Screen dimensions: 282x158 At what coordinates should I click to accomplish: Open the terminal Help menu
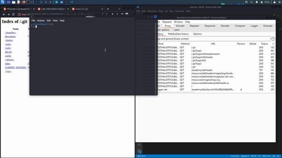tap(62, 21)
